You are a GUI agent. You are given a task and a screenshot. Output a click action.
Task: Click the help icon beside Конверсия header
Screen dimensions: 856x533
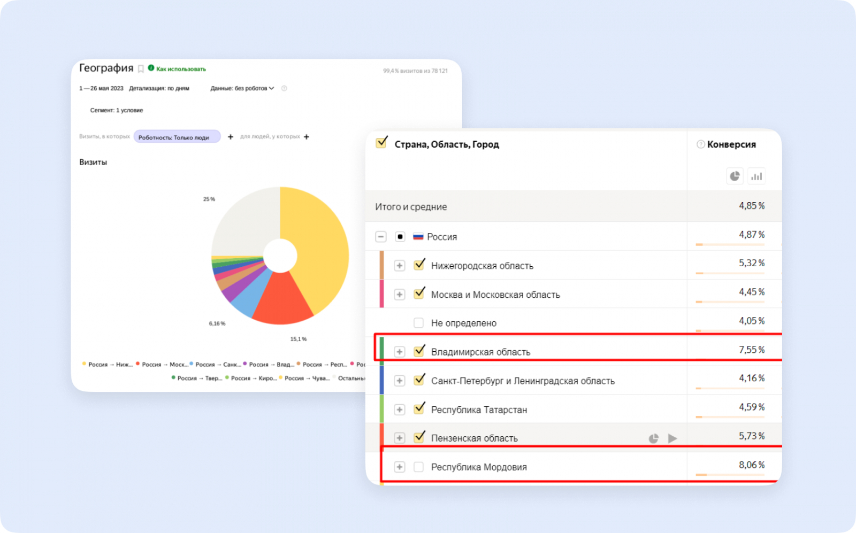(700, 144)
